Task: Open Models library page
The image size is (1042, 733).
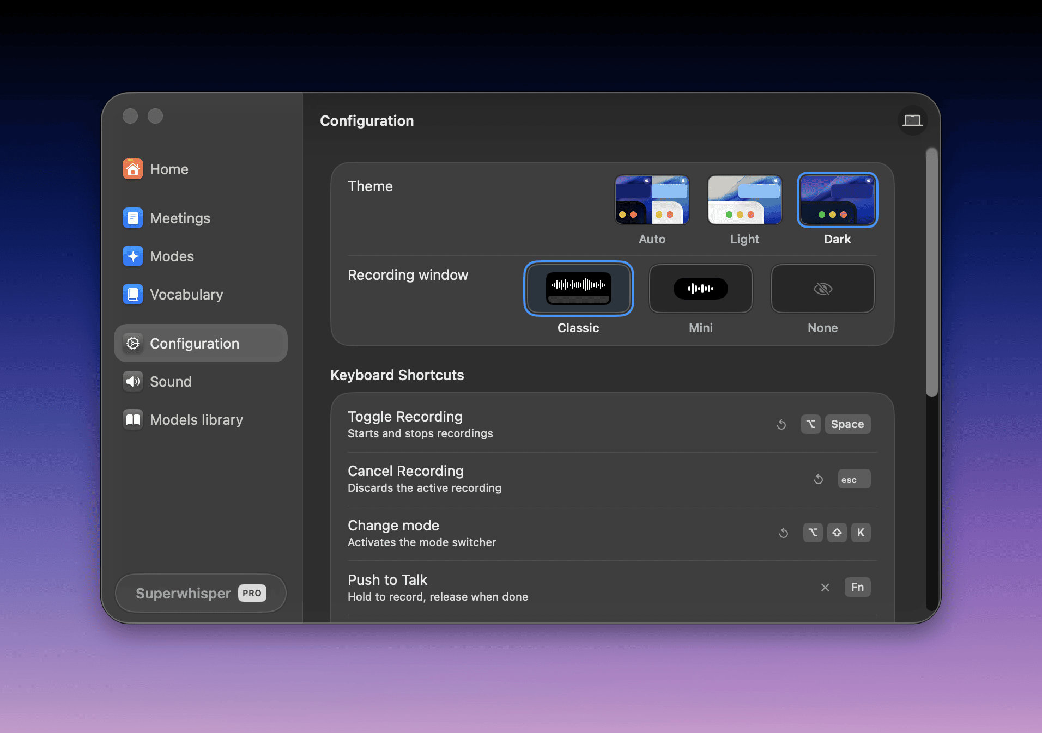Action: point(201,420)
